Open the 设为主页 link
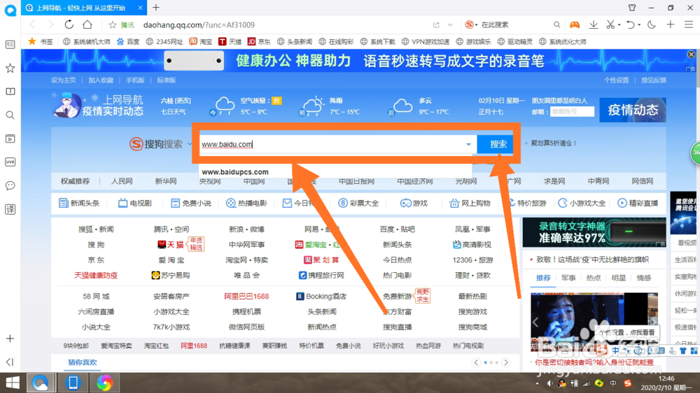700x393 pixels. pyautogui.click(x=64, y=80)
